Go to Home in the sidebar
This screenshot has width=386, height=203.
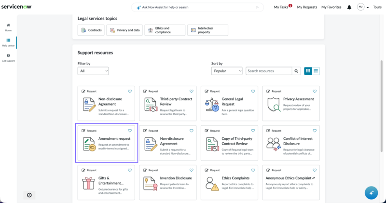8,27
